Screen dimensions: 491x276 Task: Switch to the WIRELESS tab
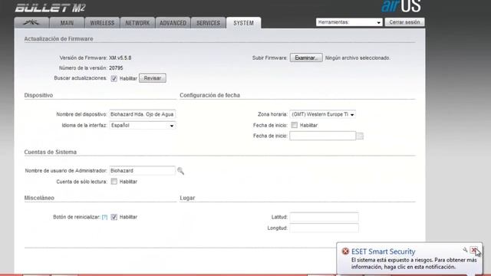click(102, 23)
